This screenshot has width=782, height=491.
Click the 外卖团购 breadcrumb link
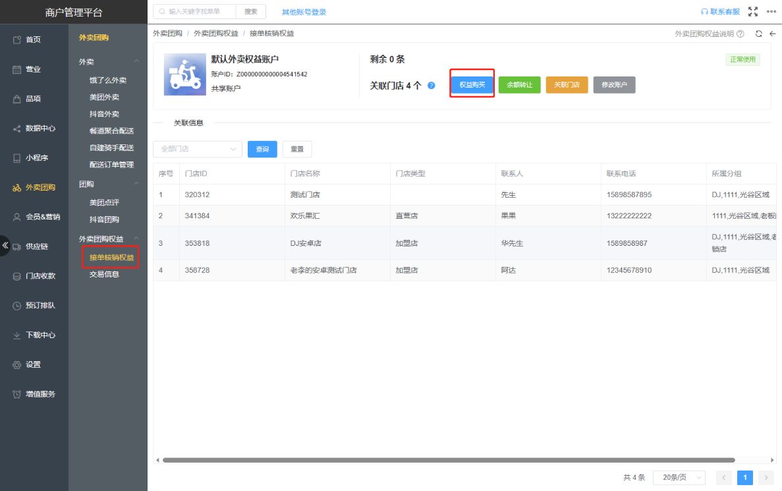click(x=167, y=34)
